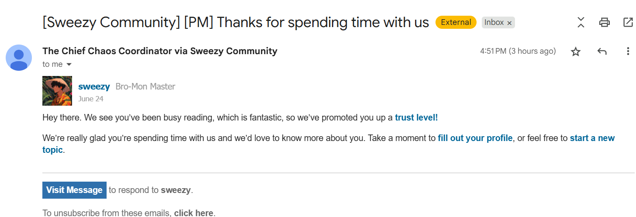Open email in new window icon
Image resolution: width=636 pixels, height=217 pixels.
pos(628,22)
